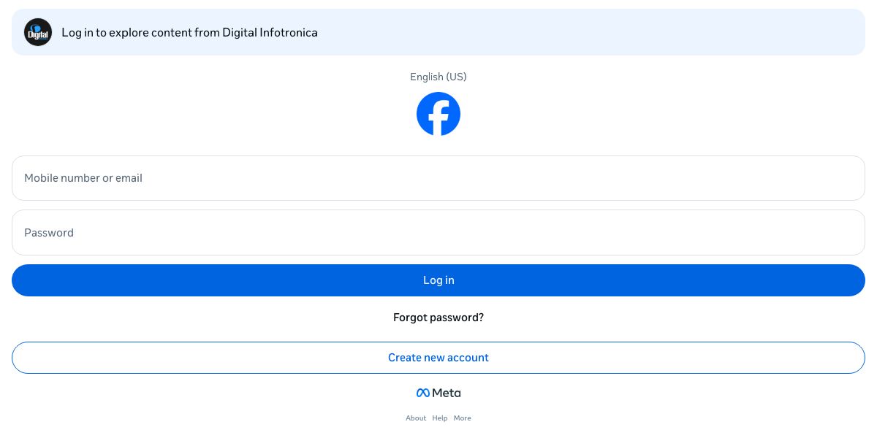The width and height of the screenshot is (877, 438).
Task: Click the Meta infinity symbol icon
Action: point(422,393)
